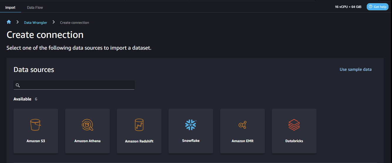The image size is (392, 163).
Task: Click the Get help question-mark icon
Action: point(371,7)
